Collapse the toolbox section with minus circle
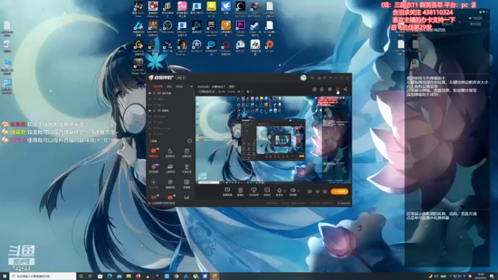498x280 pixels. [190, 141]
